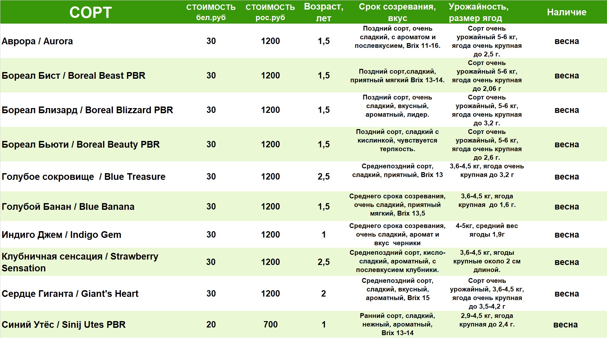607x338 pixels.
Task: Select Бореал Бьюти / Boreal Beauty PBR
Action: coord(81,144)
